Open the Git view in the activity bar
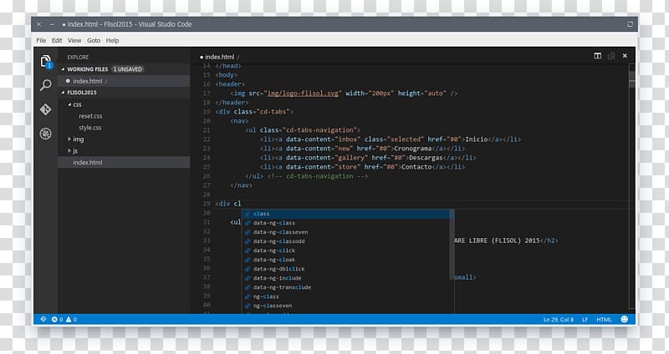 [46, 109]
